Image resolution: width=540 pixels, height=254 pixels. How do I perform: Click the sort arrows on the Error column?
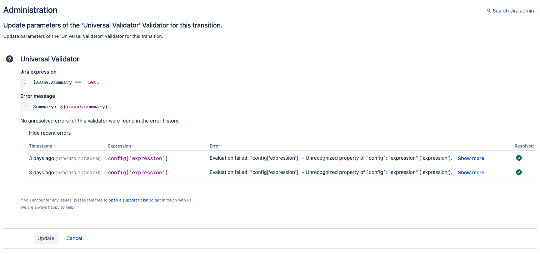[222, 146]
